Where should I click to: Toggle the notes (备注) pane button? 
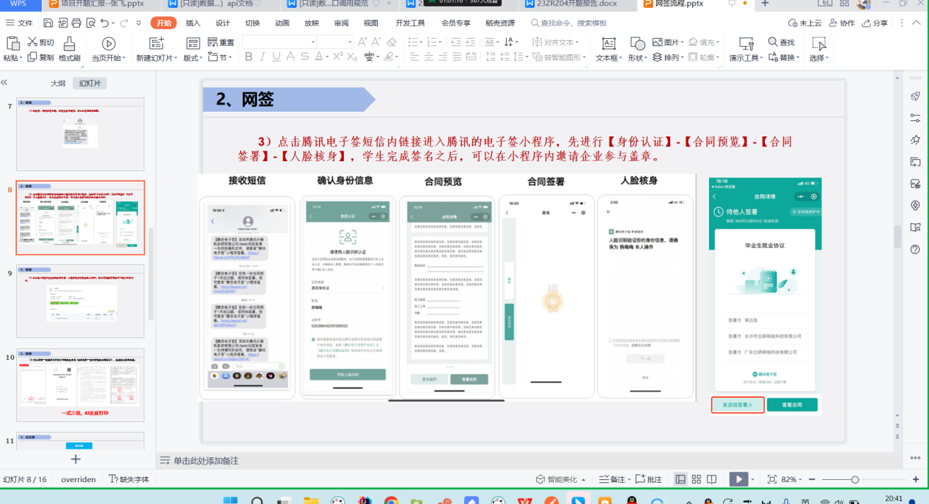coord(612,479)
